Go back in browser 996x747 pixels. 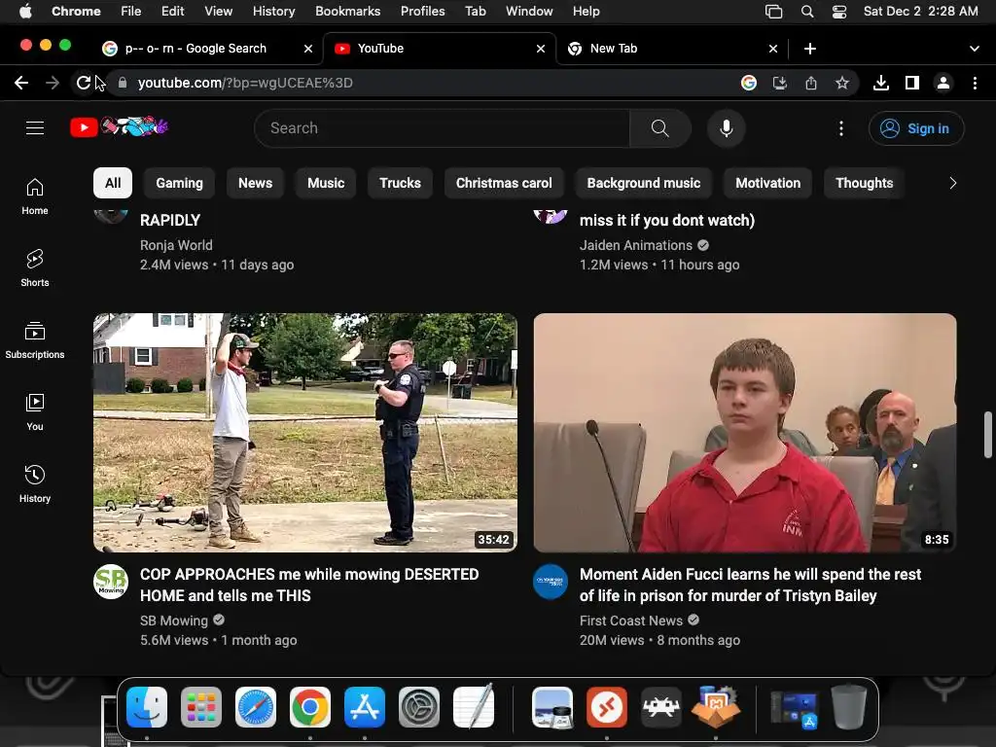click(x=21, y=83)
